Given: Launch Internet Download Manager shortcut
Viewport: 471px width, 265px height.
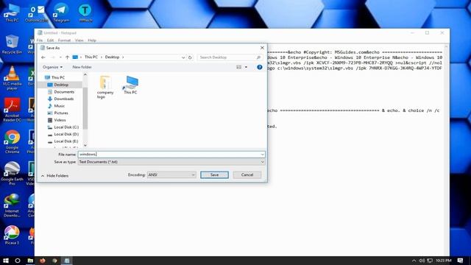Looking at the screenshot, I should tap(12, 205).
